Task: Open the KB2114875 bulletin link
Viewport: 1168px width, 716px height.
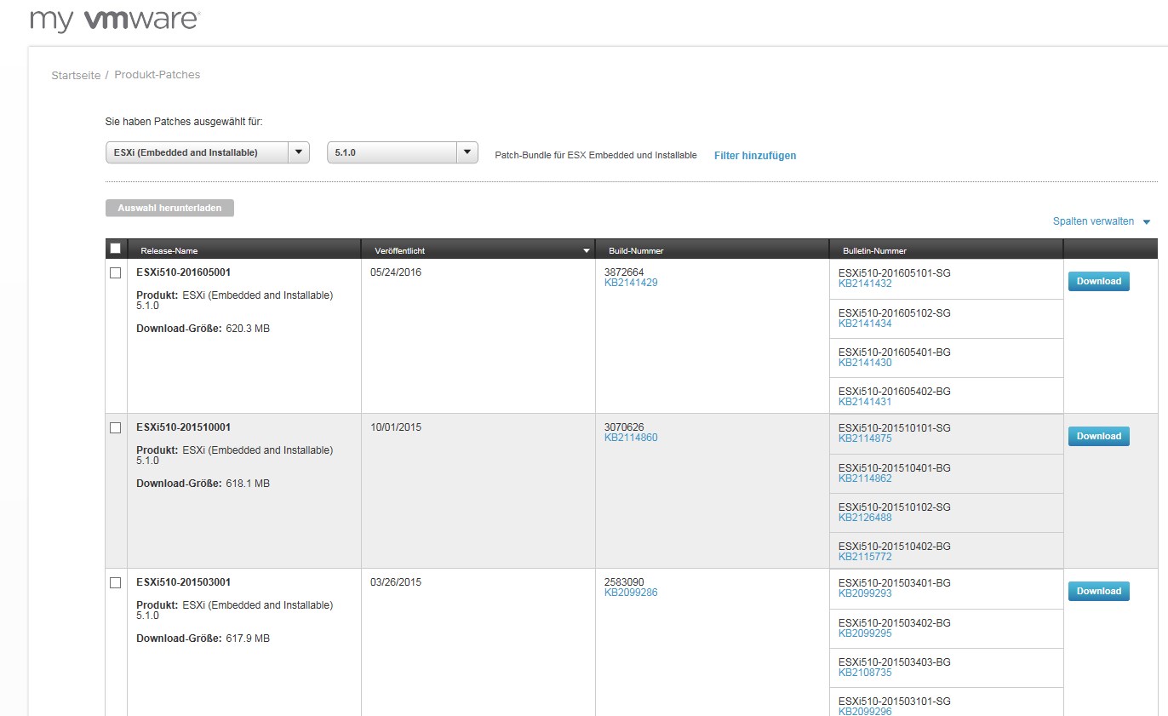Action: tap(865, 438)
